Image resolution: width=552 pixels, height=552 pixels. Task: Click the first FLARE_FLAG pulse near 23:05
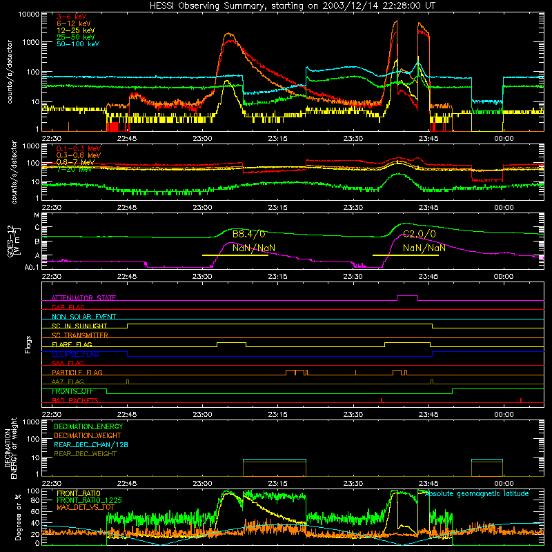232,343
